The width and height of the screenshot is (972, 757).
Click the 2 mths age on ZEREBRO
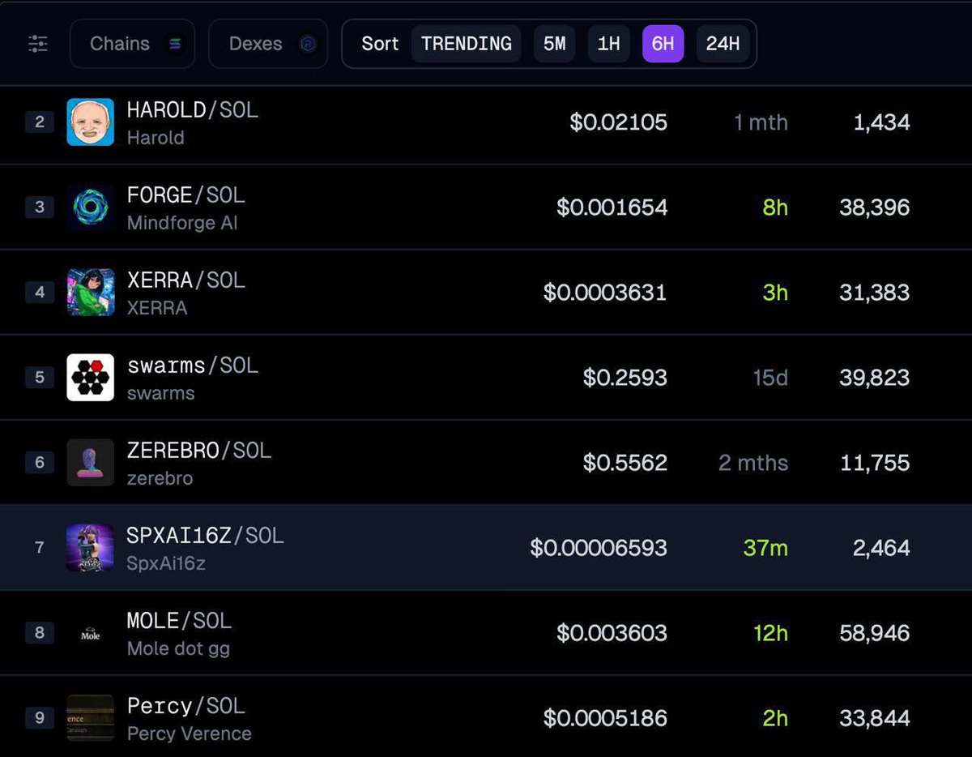[x=753, y=463]
